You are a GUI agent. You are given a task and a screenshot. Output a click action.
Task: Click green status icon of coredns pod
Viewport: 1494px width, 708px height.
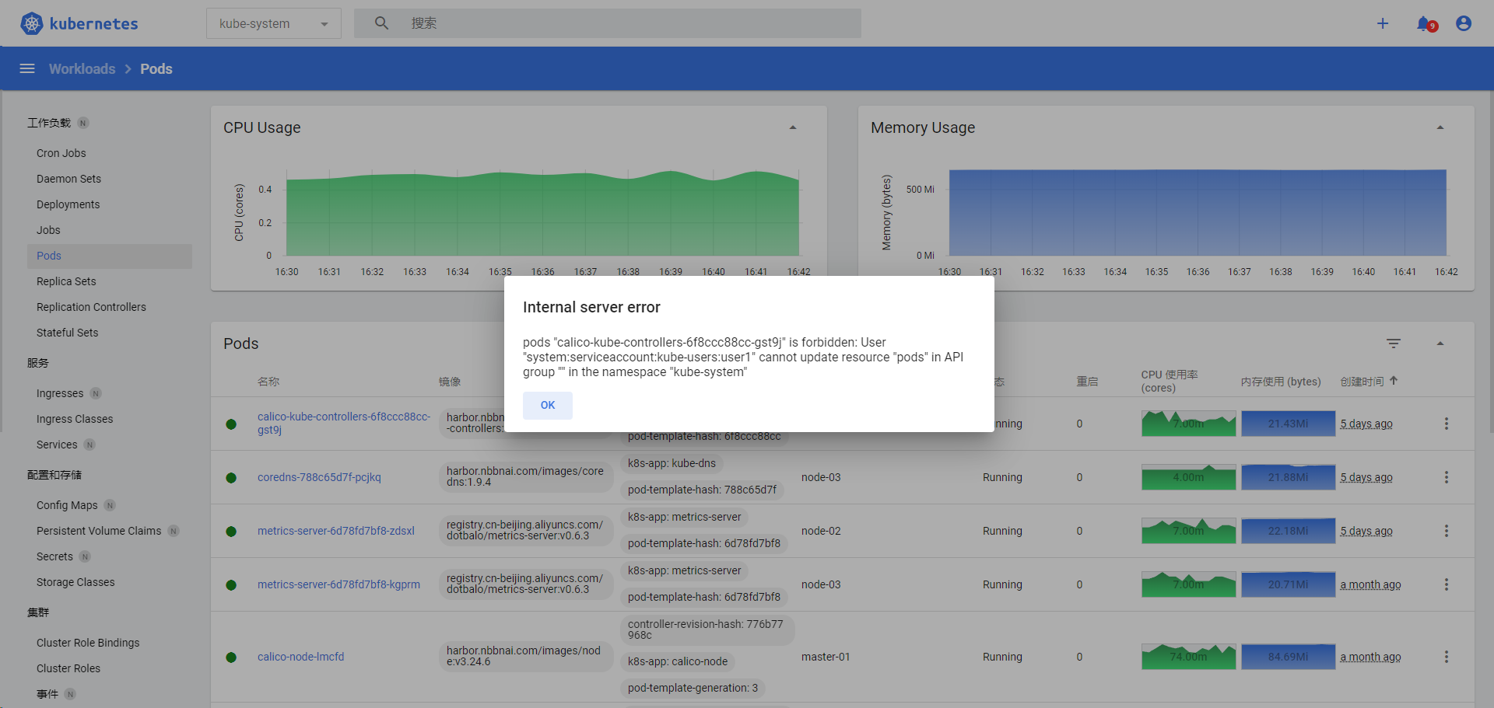[x=231, y=478]
